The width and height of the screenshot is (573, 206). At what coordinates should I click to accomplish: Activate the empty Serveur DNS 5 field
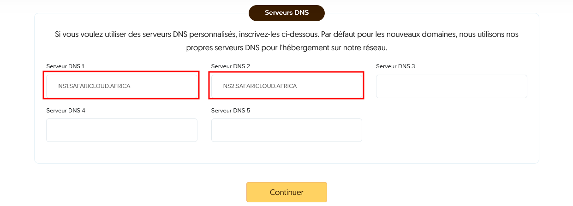[x=286, y=130]
